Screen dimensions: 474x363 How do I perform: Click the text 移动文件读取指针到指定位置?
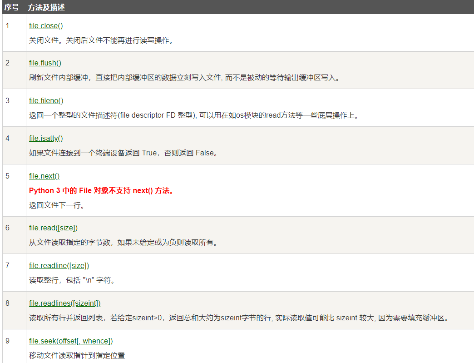point(77,355)
